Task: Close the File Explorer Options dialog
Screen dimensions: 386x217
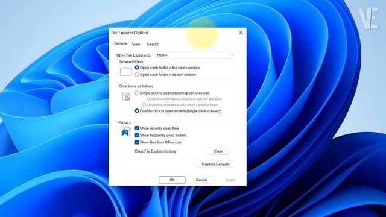Action: [x=241, y=33]
